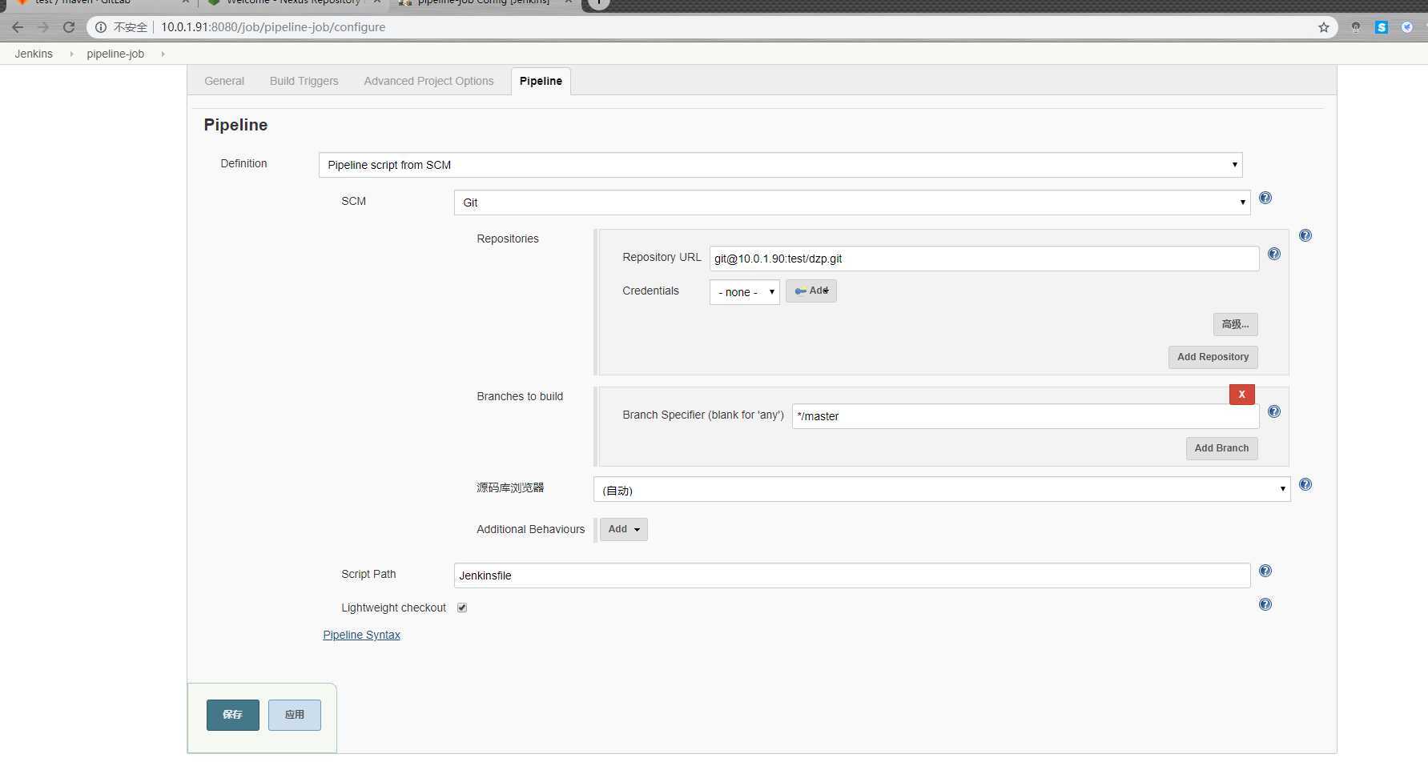Image resolution: width=1428 pixels, height=770 pixels.
Task: Select the Pipeline tab
Action: 541,81
